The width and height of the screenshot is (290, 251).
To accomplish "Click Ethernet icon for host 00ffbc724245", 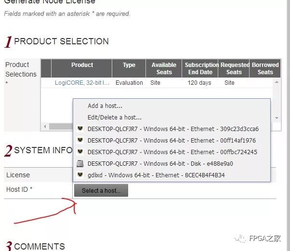I will (x=80, y=152).
